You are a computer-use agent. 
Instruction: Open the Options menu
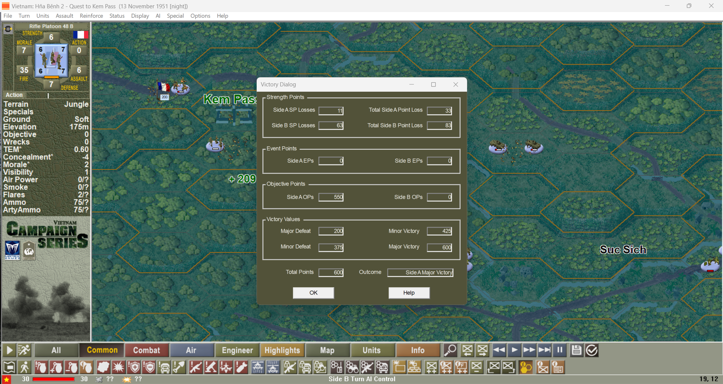coord(200,16)
